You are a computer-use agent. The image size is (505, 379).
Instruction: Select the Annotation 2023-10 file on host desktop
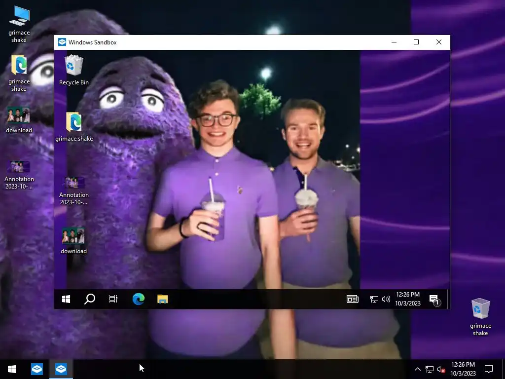click(19, 174)
